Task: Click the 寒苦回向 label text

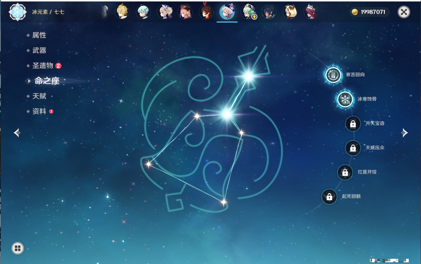Action: coord(355,75)
